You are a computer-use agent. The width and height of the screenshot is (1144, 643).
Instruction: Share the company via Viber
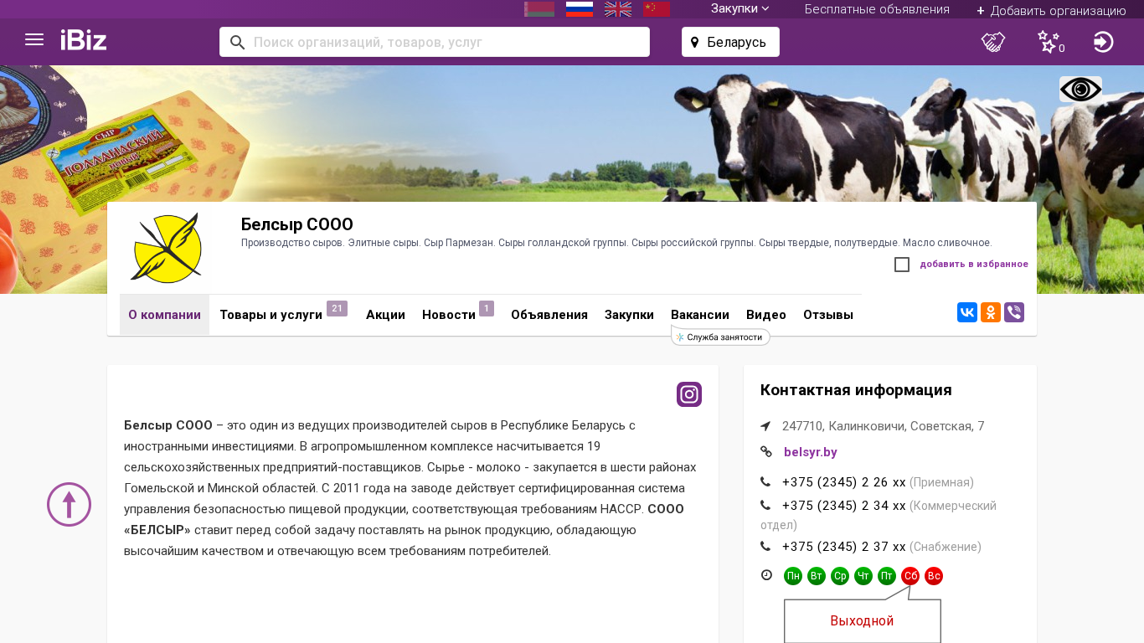click(1014, 313)
